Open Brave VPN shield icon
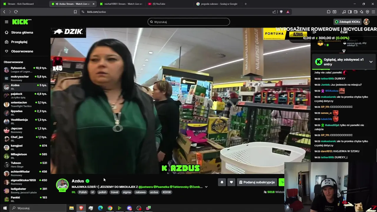Image resolution: width=377 pixels, height=212 pixels. [368, 12]
